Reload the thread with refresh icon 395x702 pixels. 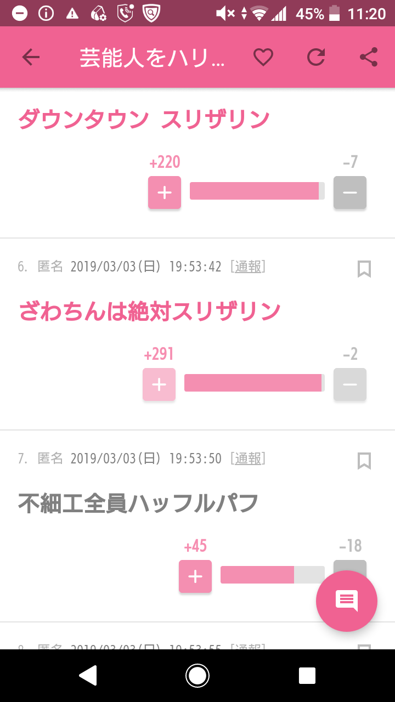316,57
